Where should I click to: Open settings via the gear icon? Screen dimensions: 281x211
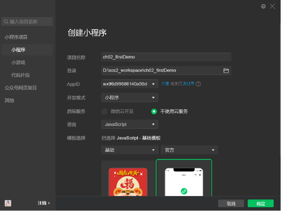(263, 6)
